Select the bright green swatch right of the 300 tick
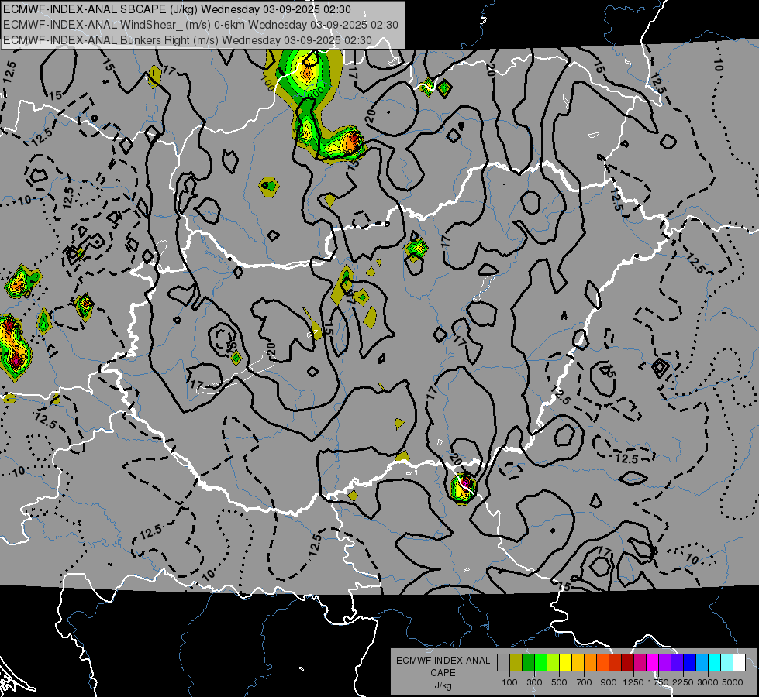Viewport: 759px width, 697px height. [540, 663]
